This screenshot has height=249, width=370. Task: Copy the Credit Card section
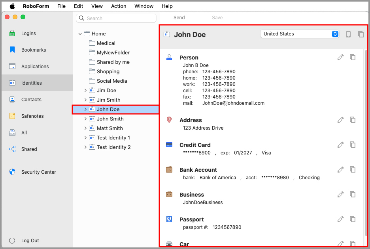tap(353, 145)
